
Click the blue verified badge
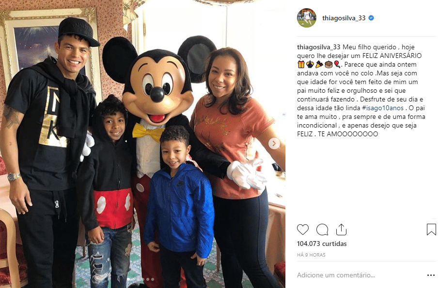pos(371,18)
